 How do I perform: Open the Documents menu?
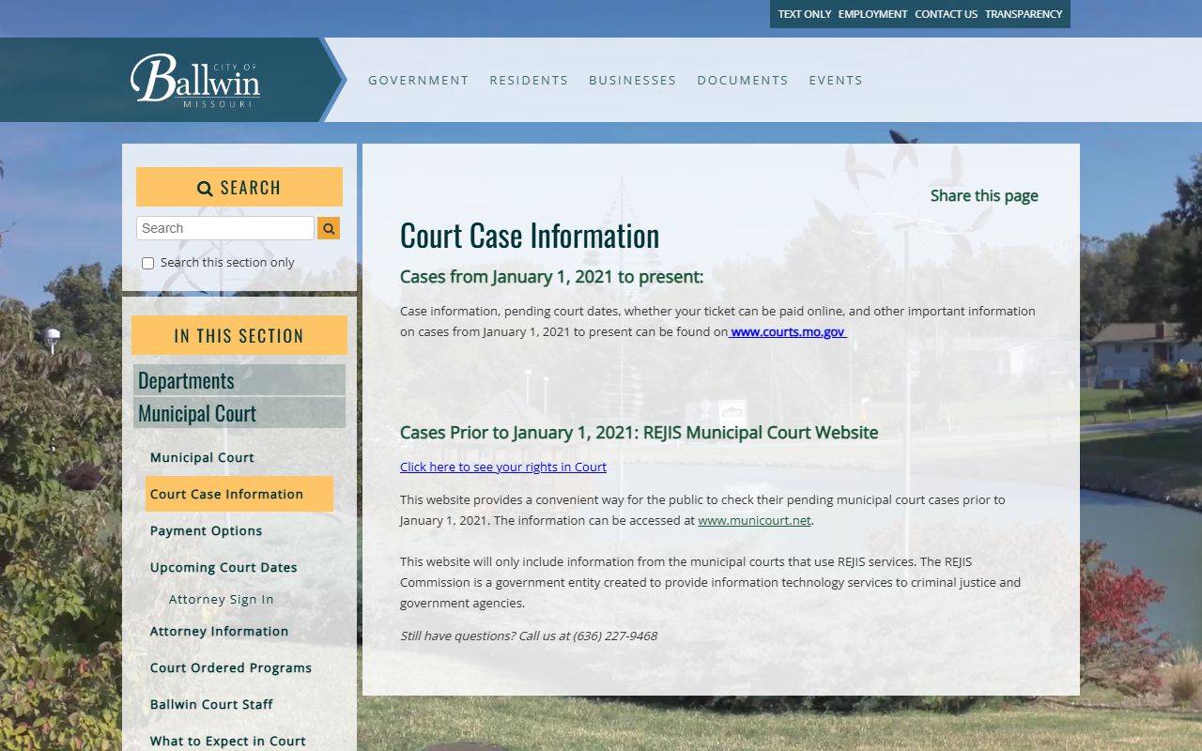[x=743, y=80]
